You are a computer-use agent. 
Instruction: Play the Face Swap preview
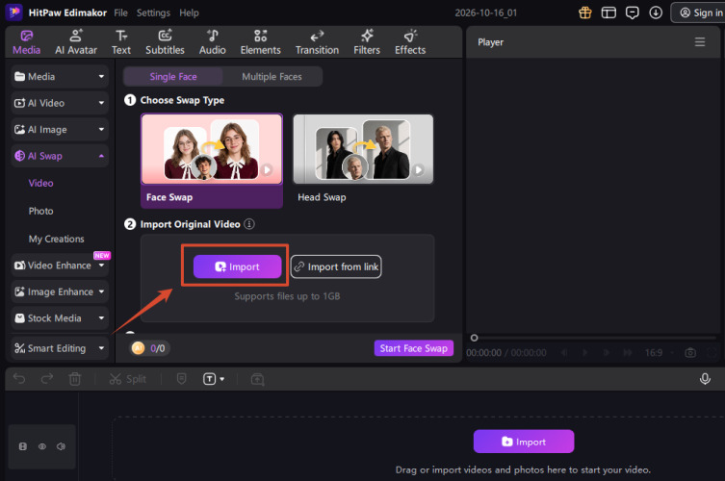pyautogui.click(x=268, y=169)
